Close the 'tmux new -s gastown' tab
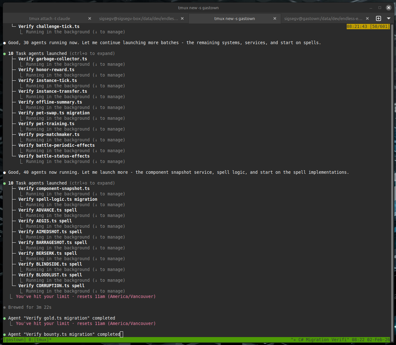 click(275, 19)
